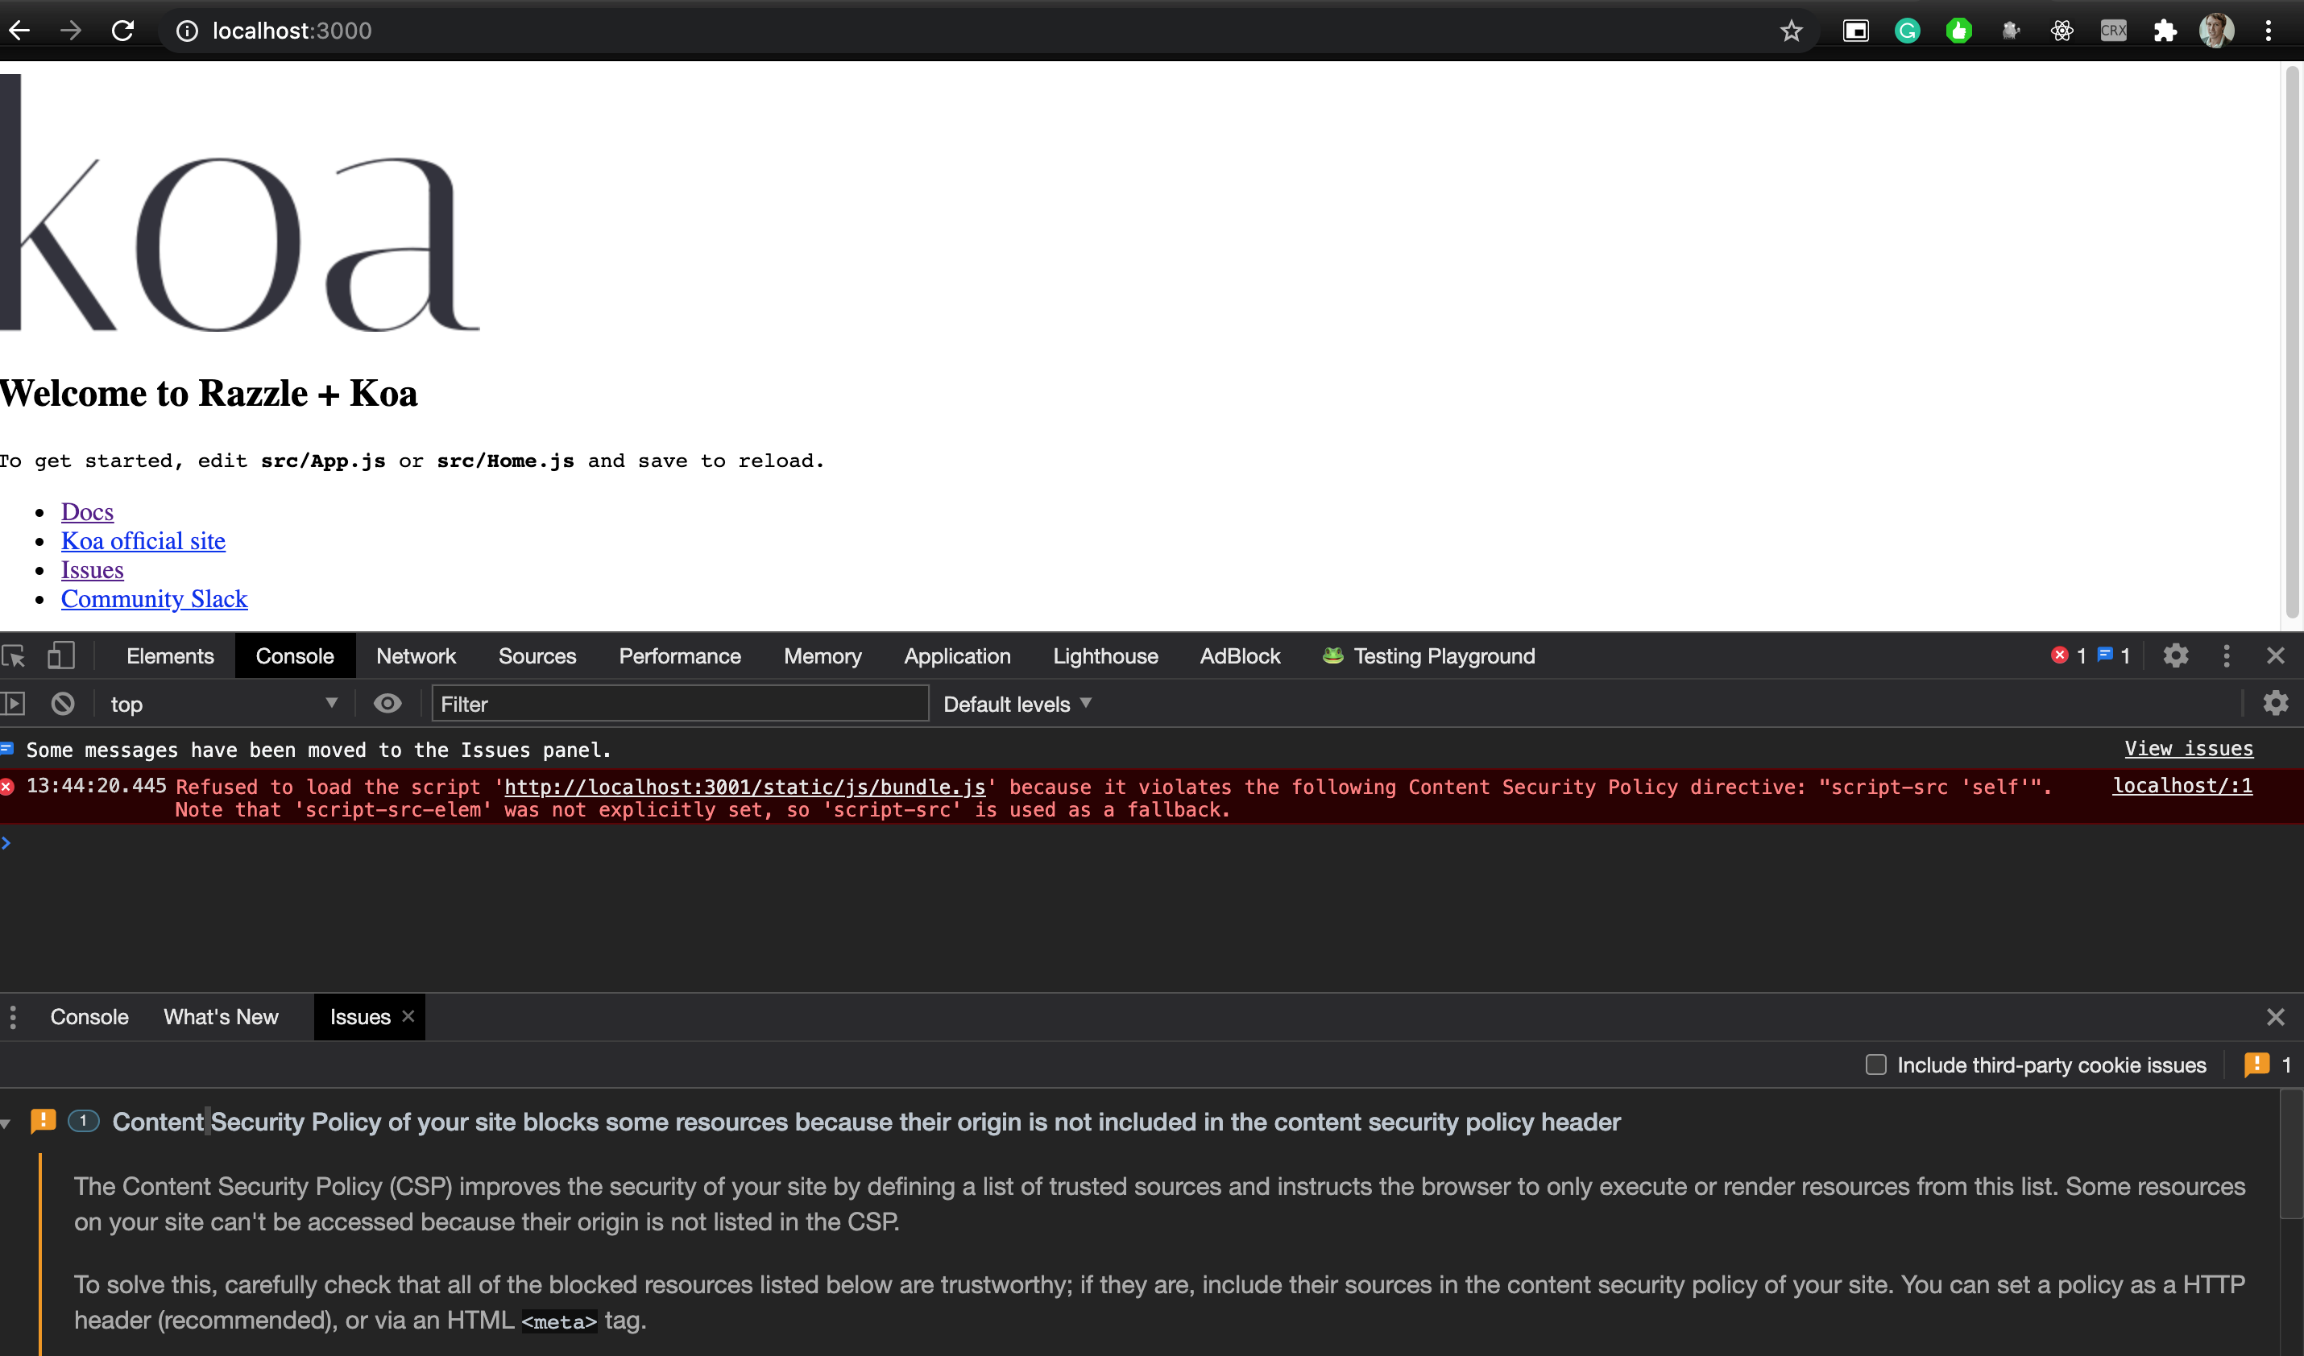The image size is (2304, 1356).
Task: Collapse the Content Security Policy issue
Action: point(6,1123)
